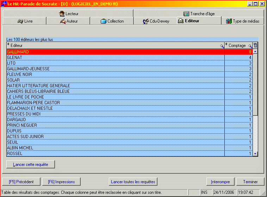
Task: Select HATIER LITTERATURE GENERALE row
Action: coord(129,85)
